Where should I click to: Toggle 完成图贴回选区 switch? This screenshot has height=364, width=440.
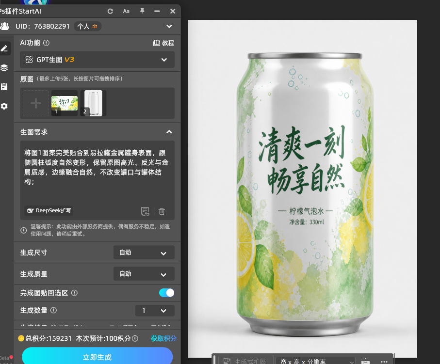(167, 293)
